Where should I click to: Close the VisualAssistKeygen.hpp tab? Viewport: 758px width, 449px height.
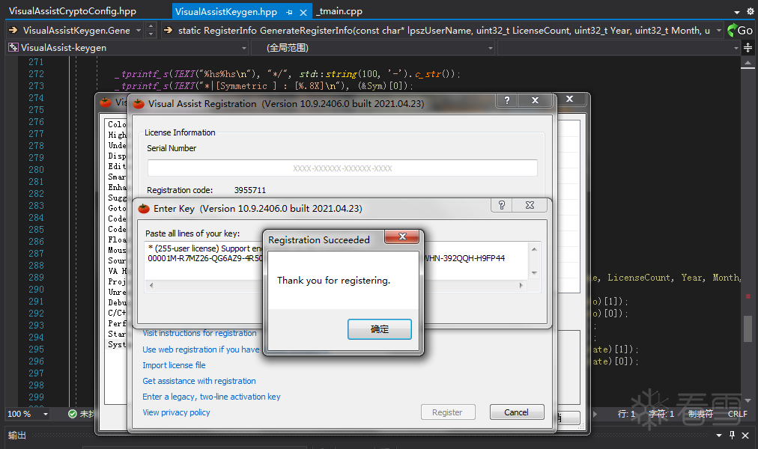point(303,12)
